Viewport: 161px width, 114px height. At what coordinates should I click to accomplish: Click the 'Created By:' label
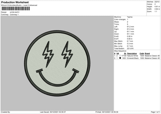tap(6, 112)
